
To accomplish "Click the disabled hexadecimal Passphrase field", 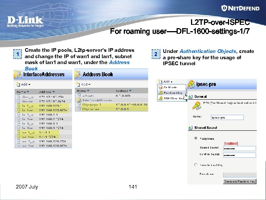I will coord(240,175).
